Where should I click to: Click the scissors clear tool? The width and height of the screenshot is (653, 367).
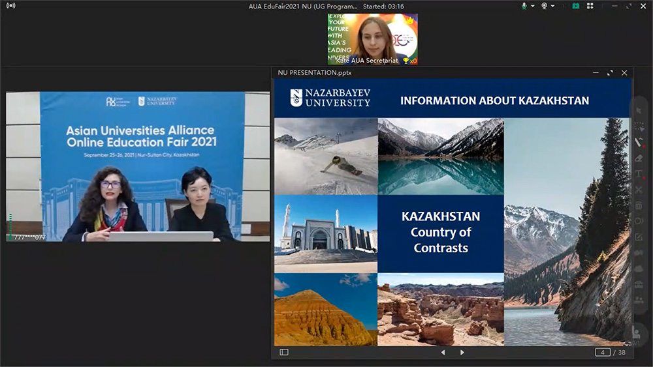(639, 190)
